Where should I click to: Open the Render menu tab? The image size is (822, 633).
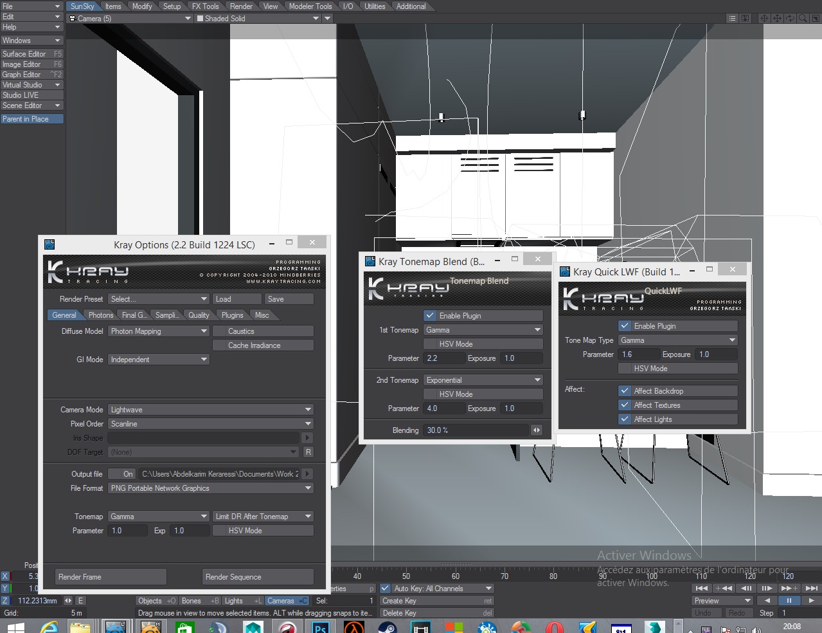[241, 6]
